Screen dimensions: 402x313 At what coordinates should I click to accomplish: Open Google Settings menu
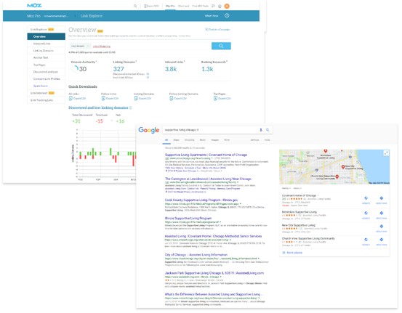[254, 140]
